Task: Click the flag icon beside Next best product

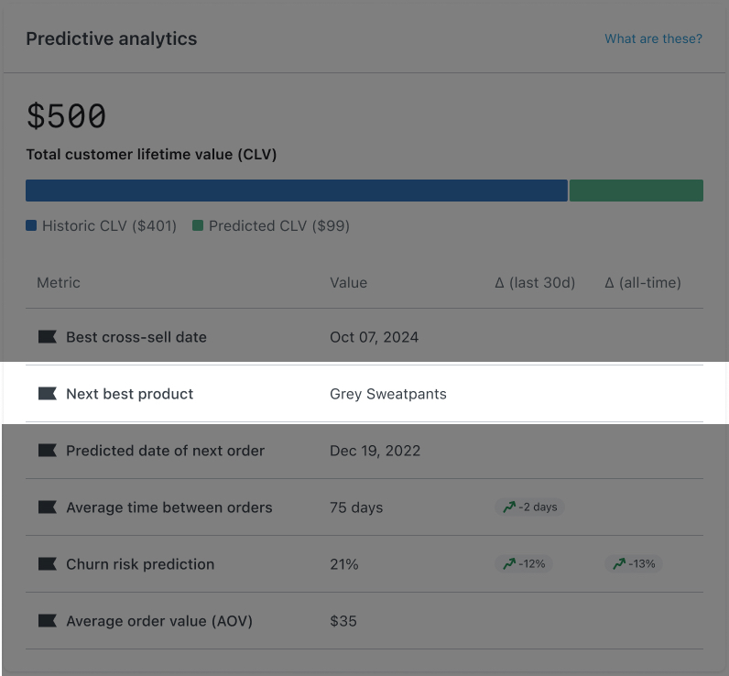Action: [47, 394]
